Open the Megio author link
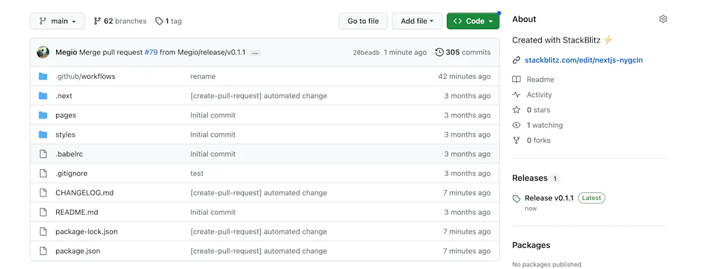Screen dimensions: 702x269 (66, 52)
